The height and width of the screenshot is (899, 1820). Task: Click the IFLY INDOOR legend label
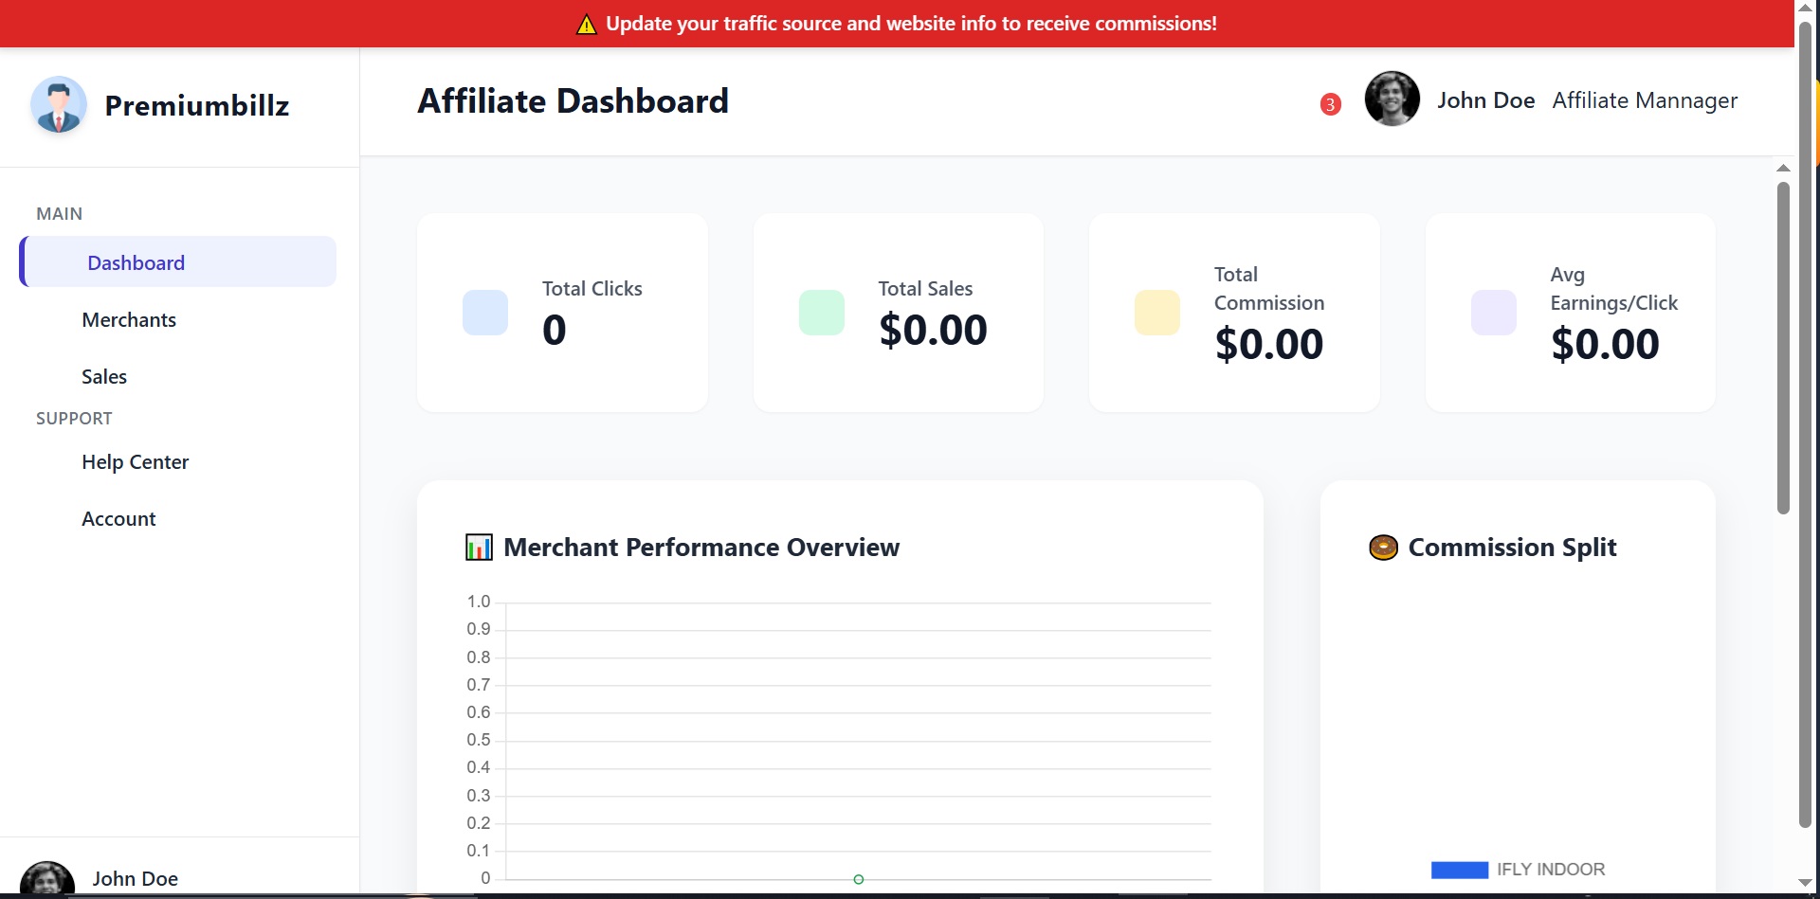pos(1551,870)
